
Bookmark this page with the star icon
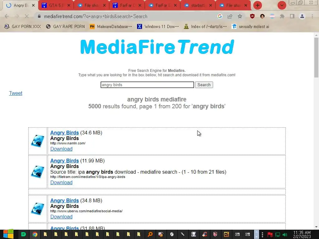(240, 16)
